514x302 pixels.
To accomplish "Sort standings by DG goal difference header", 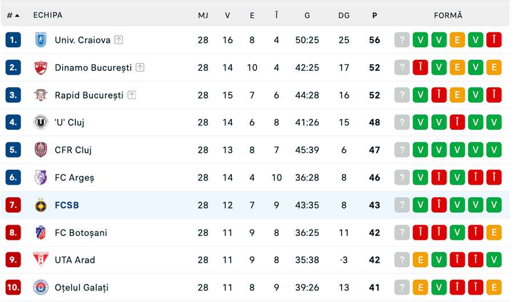I will [344, 15].
